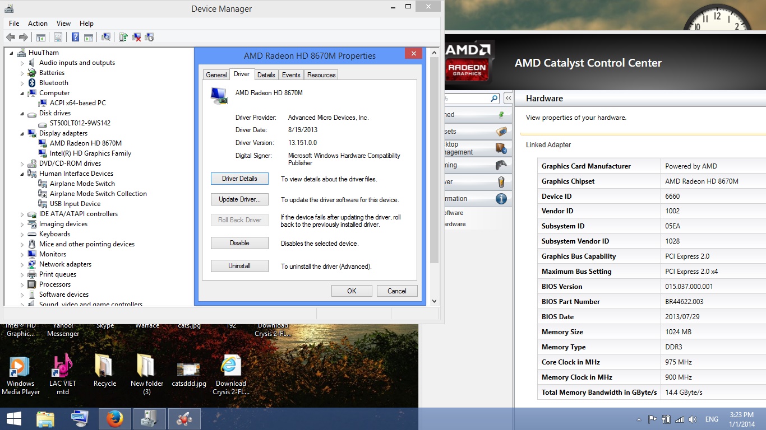Switch to the Events tab
Screen dimensions: 766x430
(291, 75)
